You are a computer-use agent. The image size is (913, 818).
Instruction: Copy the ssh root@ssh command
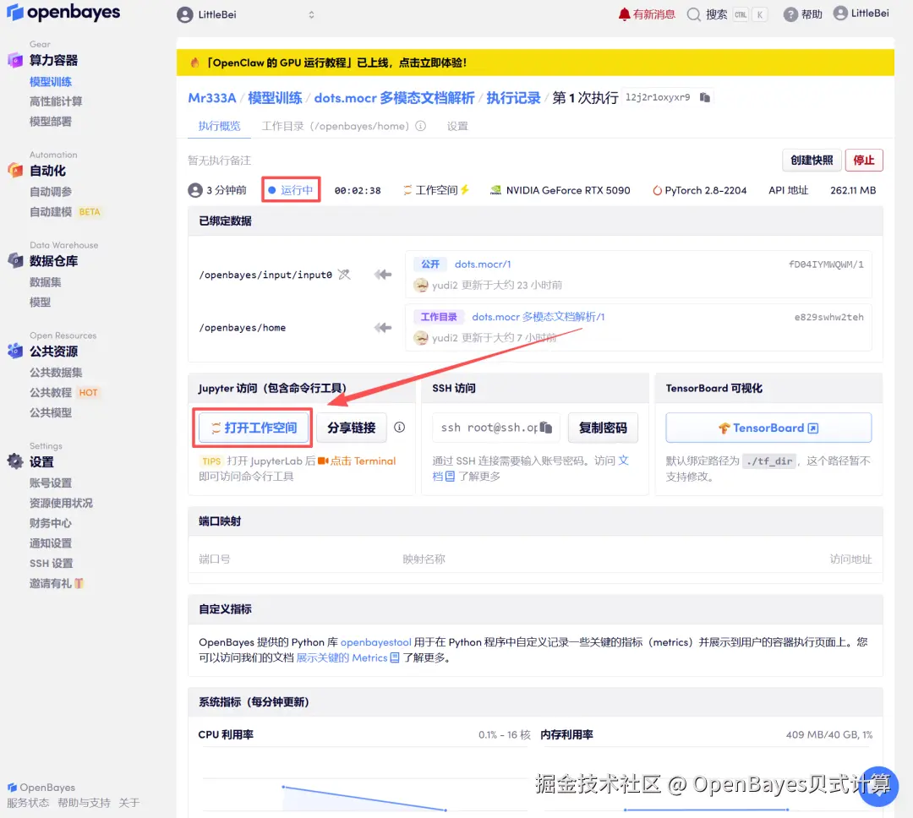(x=545, y=428)
